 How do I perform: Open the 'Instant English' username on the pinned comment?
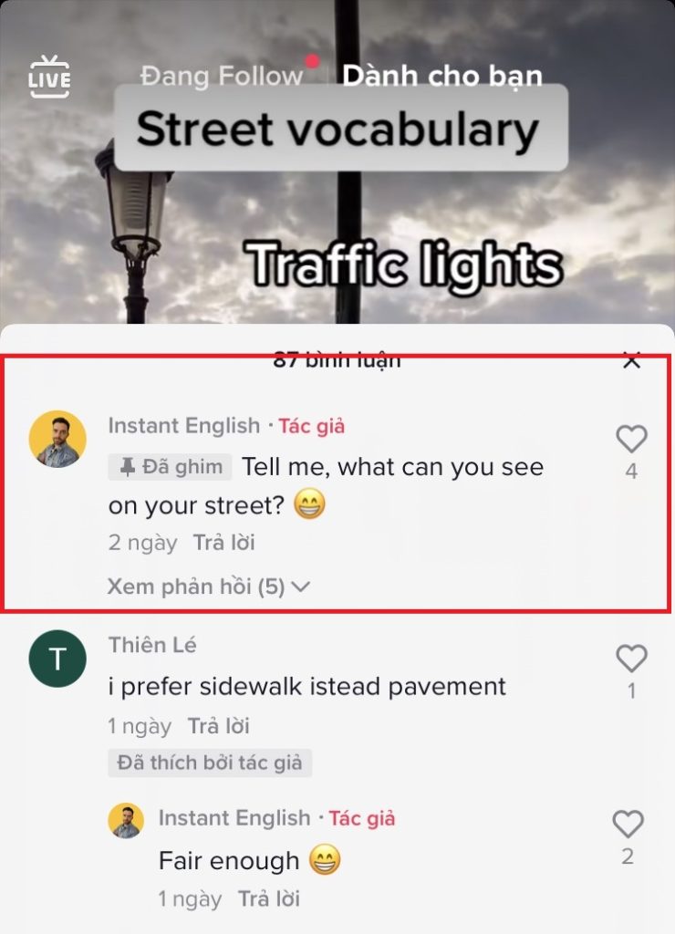(x=184, y=426)
